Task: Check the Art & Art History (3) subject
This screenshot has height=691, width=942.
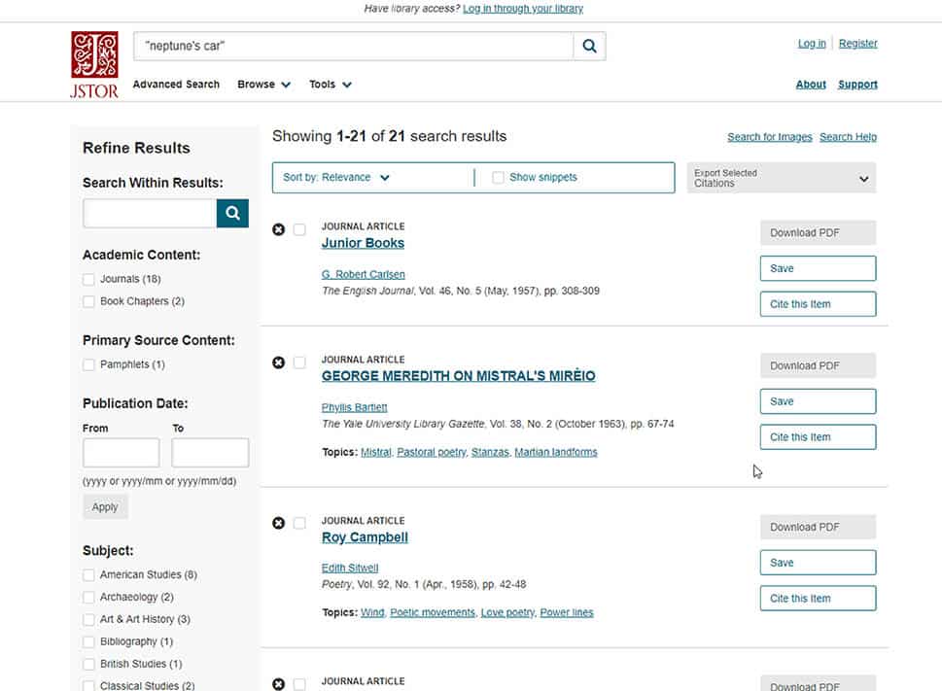Action: coord(88,619)
